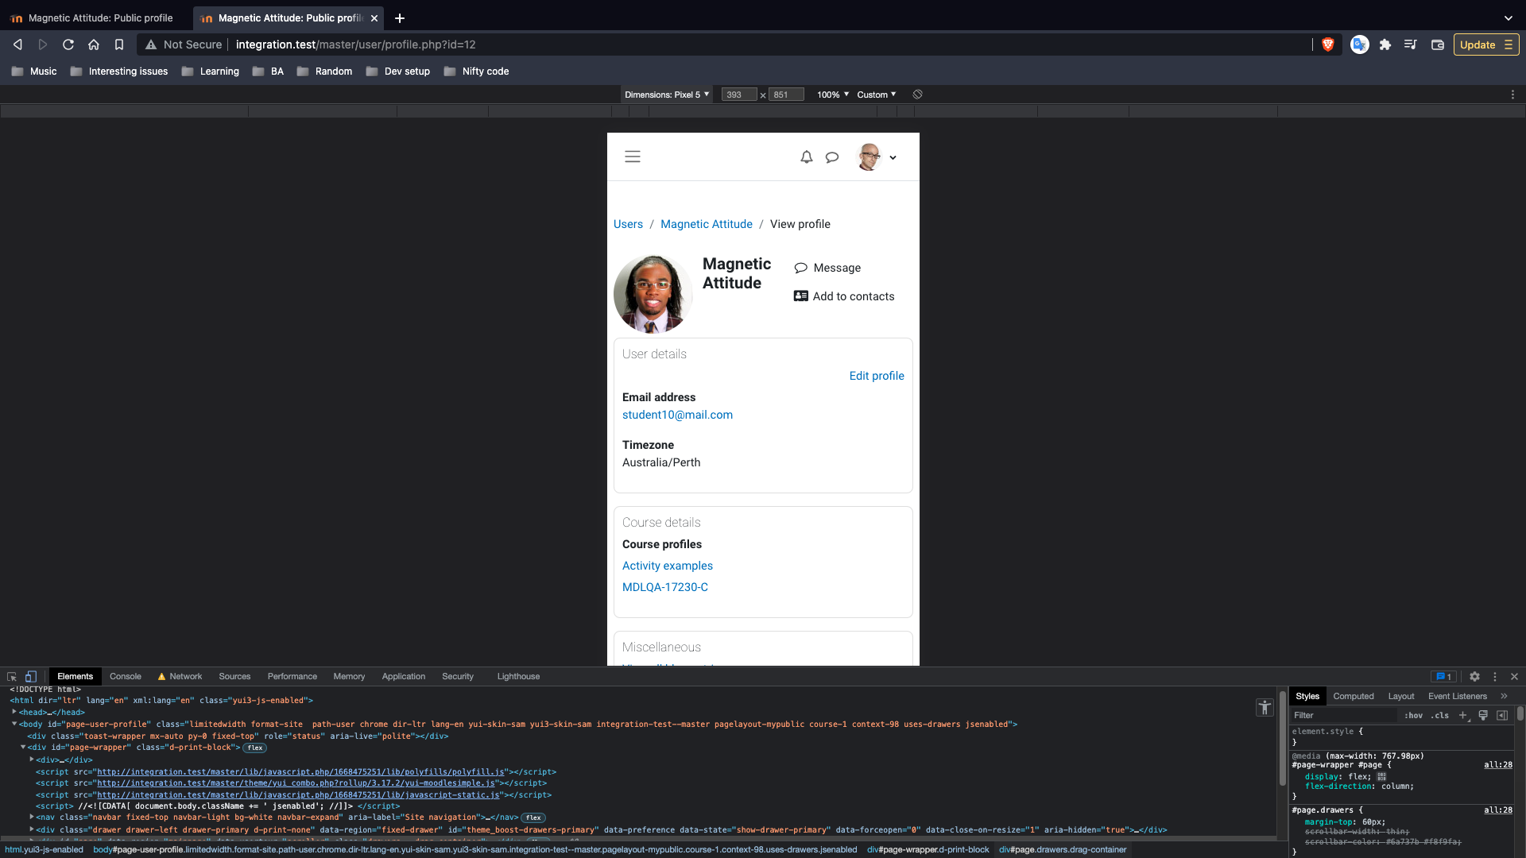1526x858 pixels.
Task: Go back with the browser back arrow
Action: point(17,44)
